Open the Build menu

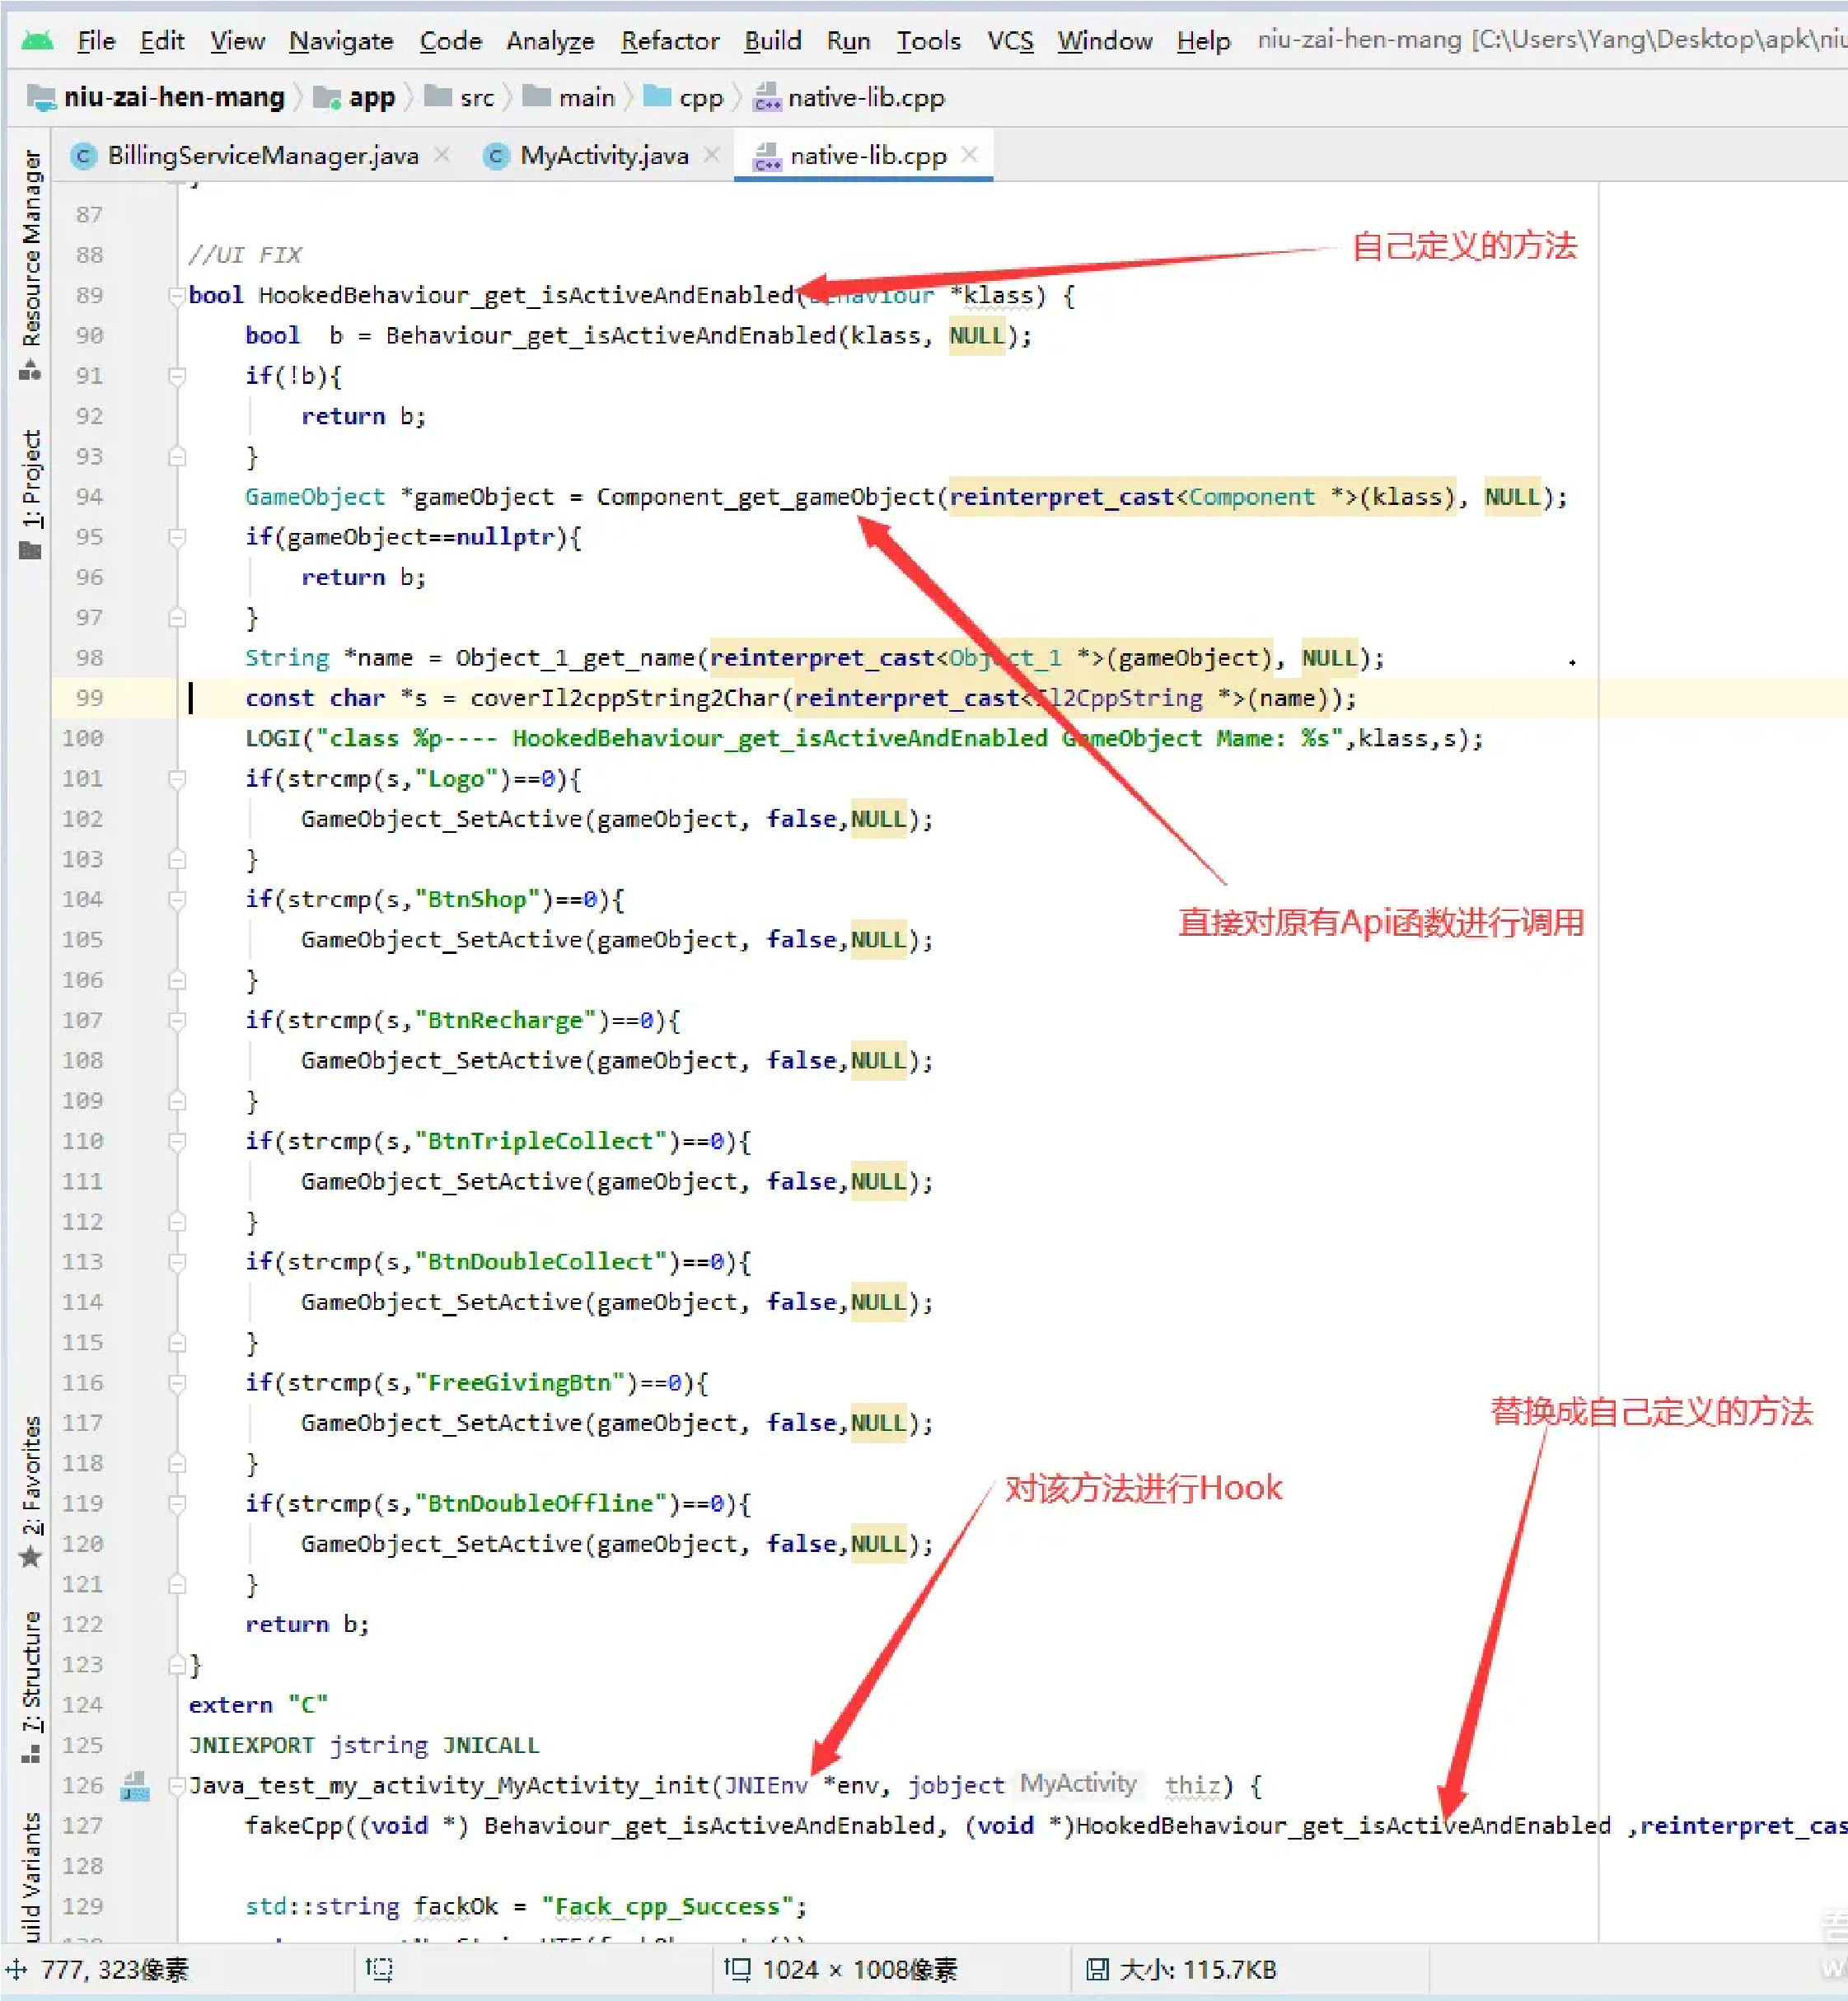[772, 41]
